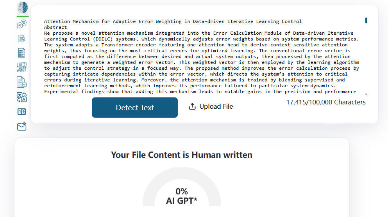Open the document magnifier checker tool
The height and width of the screenshot is (217, 388).
(22, 39)
